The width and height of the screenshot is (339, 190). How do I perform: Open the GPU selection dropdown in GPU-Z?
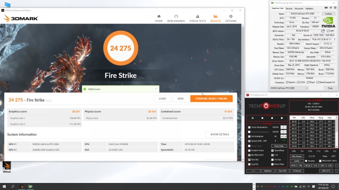point(289,88)
